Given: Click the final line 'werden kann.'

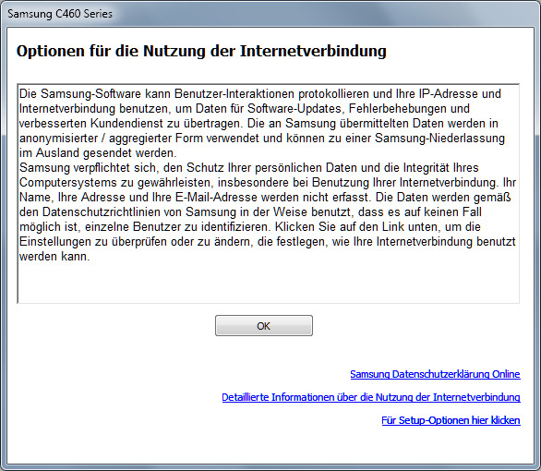Looking at the screenshot, I should click(54, 257).
